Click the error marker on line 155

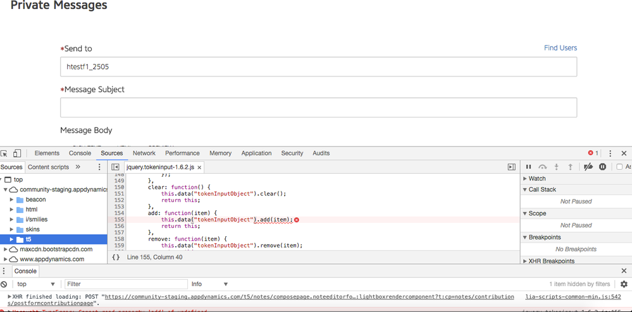tap(297, 219)
